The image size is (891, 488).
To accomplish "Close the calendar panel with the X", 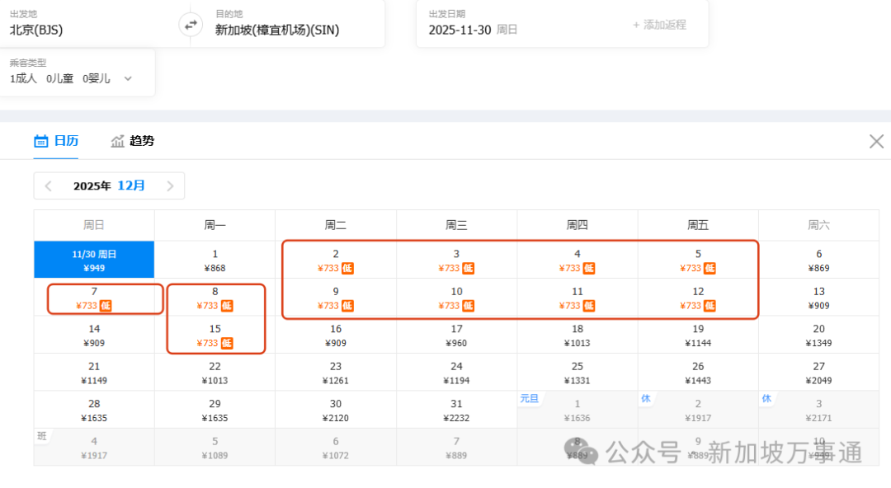I will 876,141.
